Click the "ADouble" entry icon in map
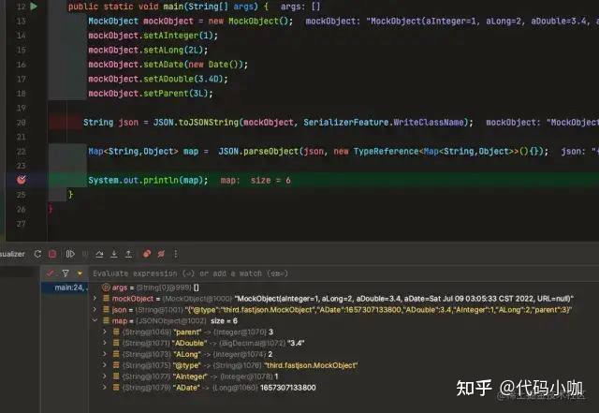The image size is (599, 413). pyautogui.click(x=116, y=343)
